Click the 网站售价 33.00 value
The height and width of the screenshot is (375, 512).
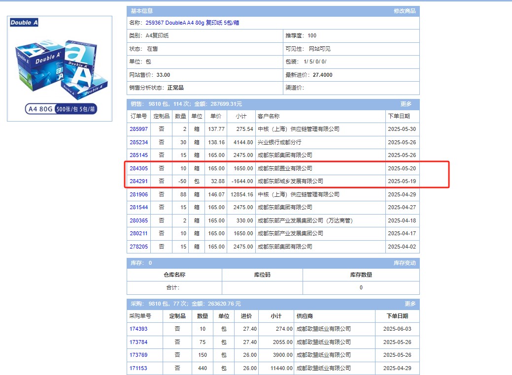[x=163, y=75]
